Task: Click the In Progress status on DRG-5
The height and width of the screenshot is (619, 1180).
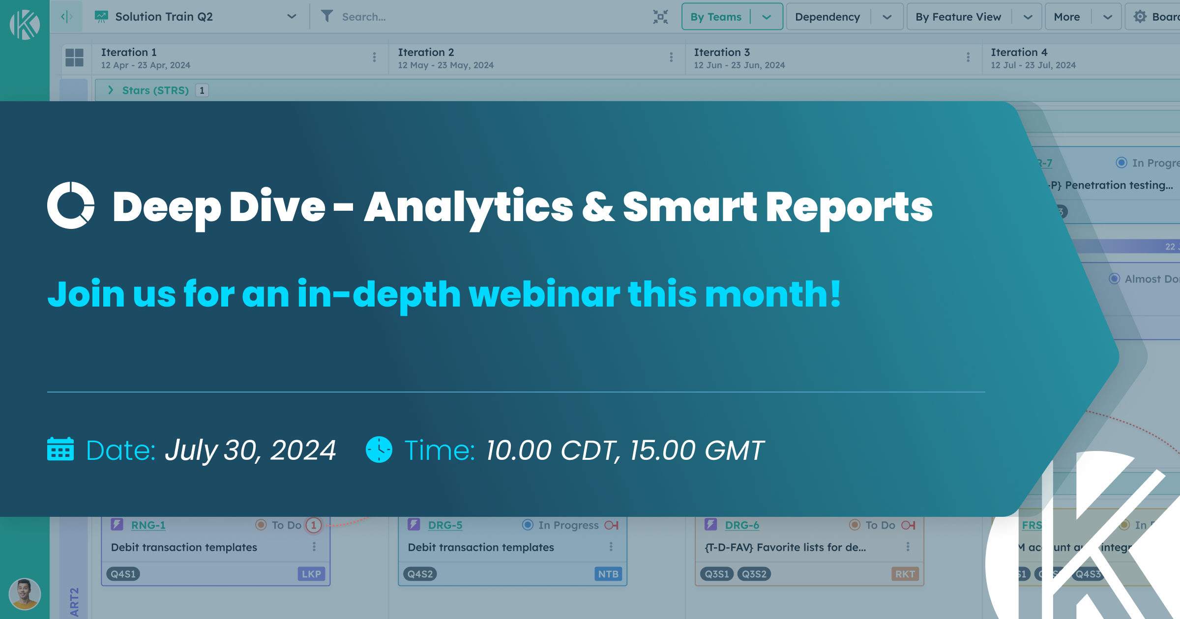Action: tap(560, 525)
